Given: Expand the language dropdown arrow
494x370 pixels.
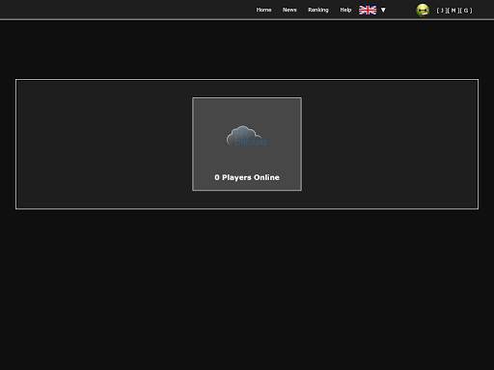Looking at the screenshot, I should click(383, 11).
